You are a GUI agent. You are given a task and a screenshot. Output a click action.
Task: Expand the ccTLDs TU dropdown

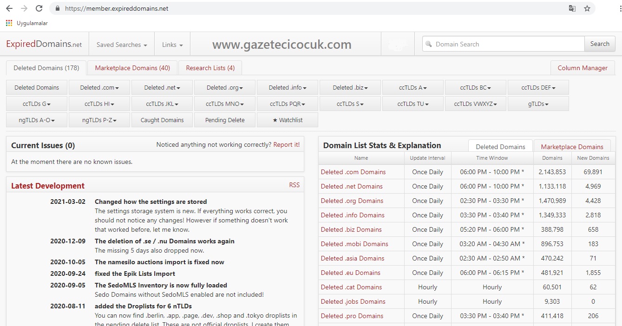coord(413,104)
